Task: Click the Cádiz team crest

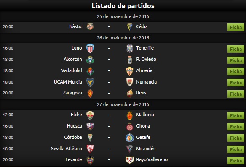Action: 130,26
